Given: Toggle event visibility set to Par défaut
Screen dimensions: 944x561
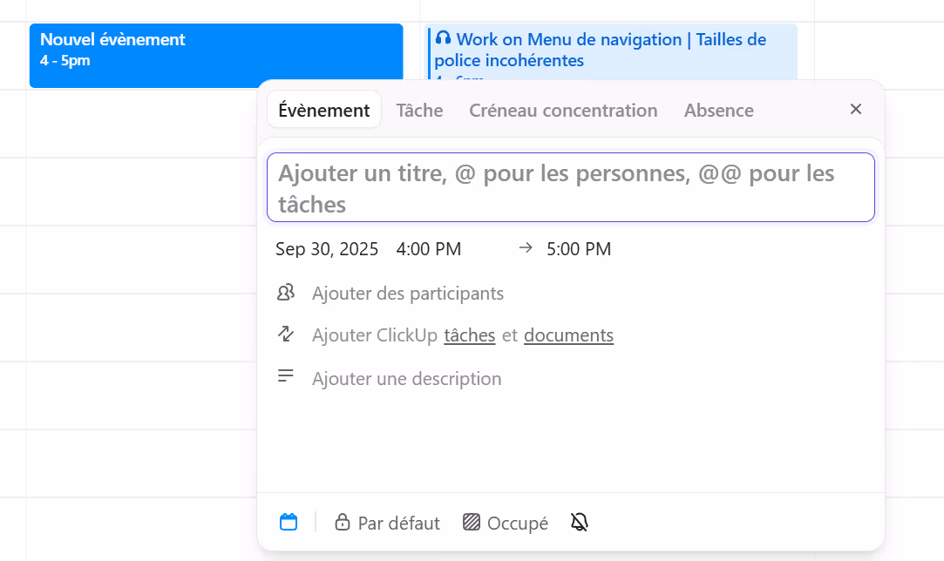Looking at the screenshot, I should (398, 523).
